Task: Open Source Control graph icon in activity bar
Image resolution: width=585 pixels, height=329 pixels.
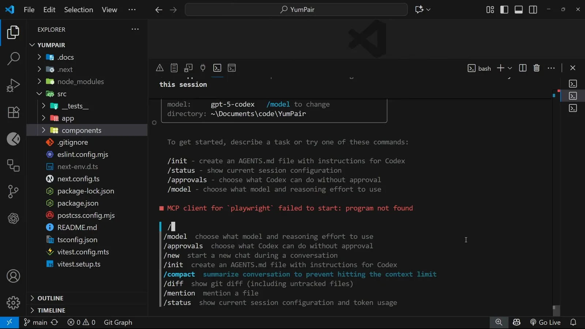Action: 13,192
